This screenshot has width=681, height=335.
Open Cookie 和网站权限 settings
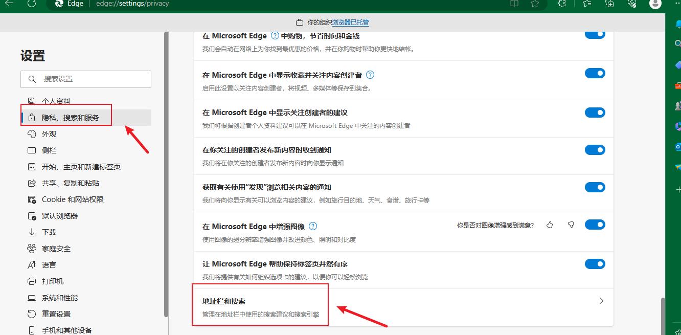74,199
